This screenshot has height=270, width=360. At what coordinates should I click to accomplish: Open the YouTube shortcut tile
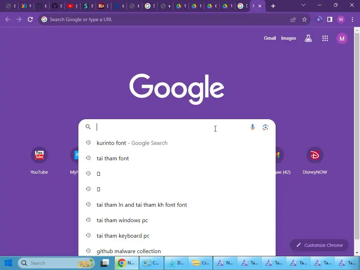(x=39, y=161)
